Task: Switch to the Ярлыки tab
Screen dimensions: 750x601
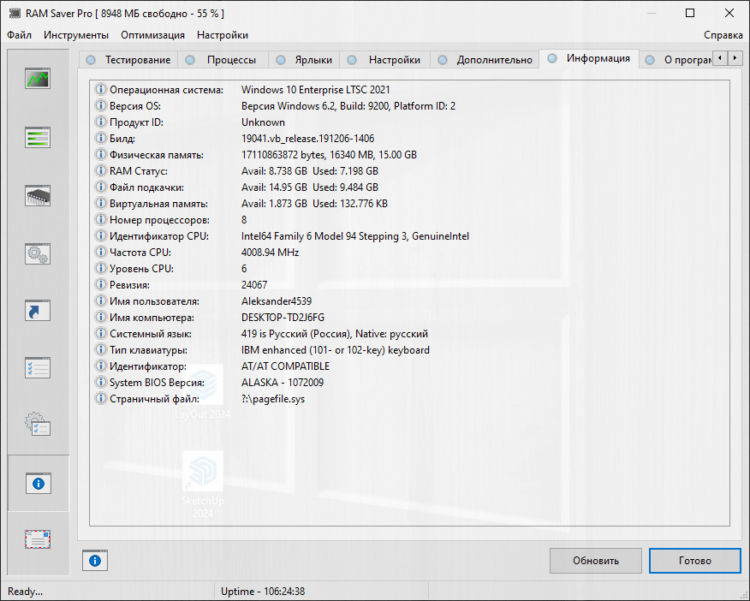Action: (x=313, y=60)
